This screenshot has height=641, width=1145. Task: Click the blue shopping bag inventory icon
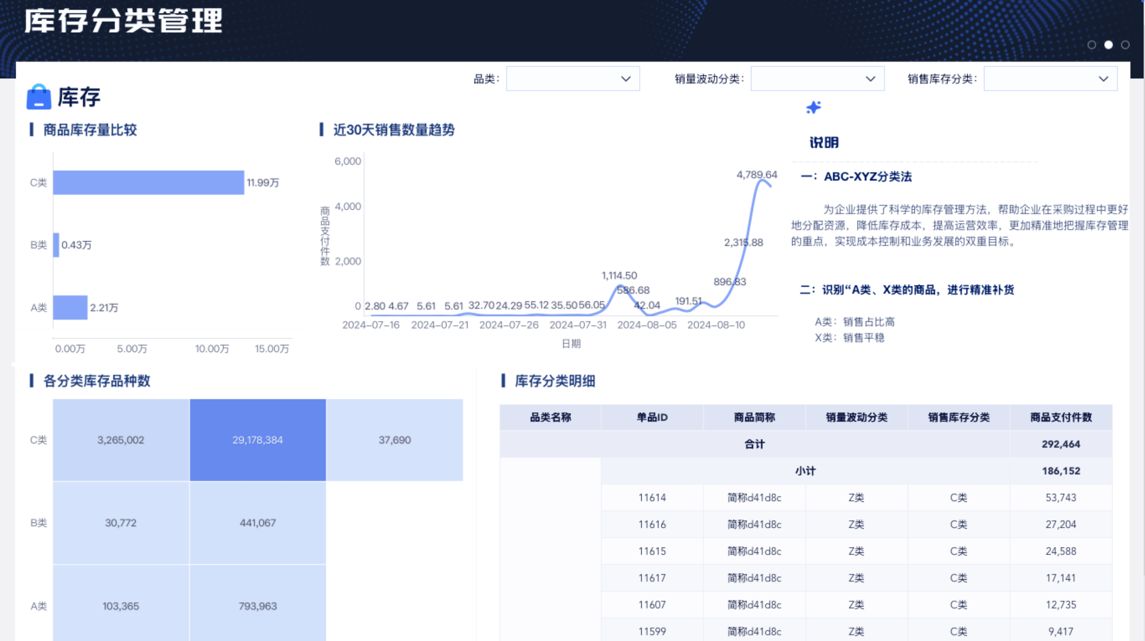tap(39, 97)
